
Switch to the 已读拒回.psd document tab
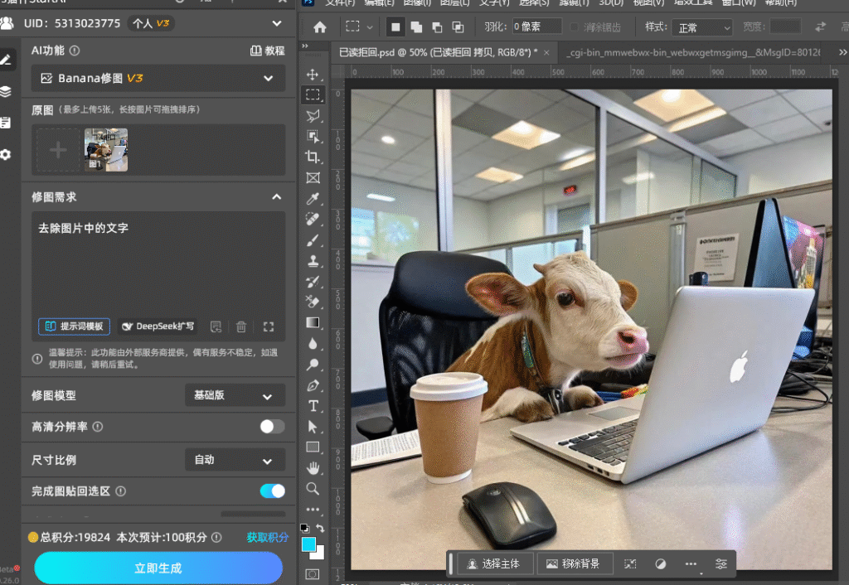click(x=438, y=52)
